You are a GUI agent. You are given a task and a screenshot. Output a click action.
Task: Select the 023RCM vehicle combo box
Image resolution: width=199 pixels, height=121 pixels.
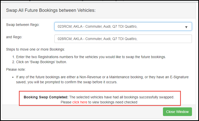(123, 26)
